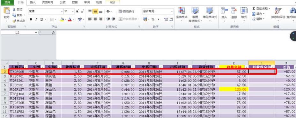This screenshot has width=296, height=118.
Task: Toggle align text right
Action: [x=100, y=19]
